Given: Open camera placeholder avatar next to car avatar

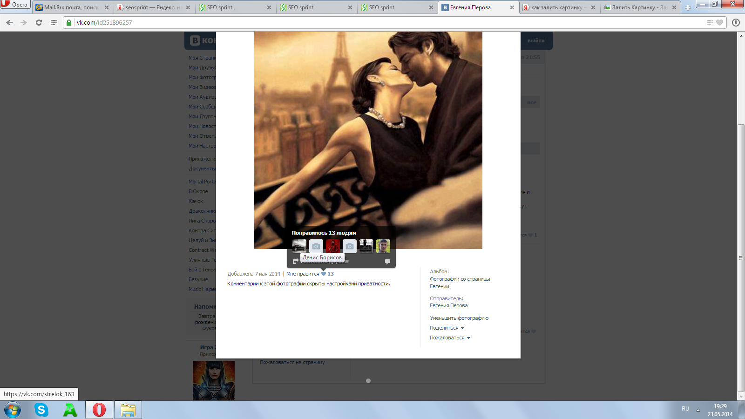Looking at the screenshot, I should coord(316,246).
